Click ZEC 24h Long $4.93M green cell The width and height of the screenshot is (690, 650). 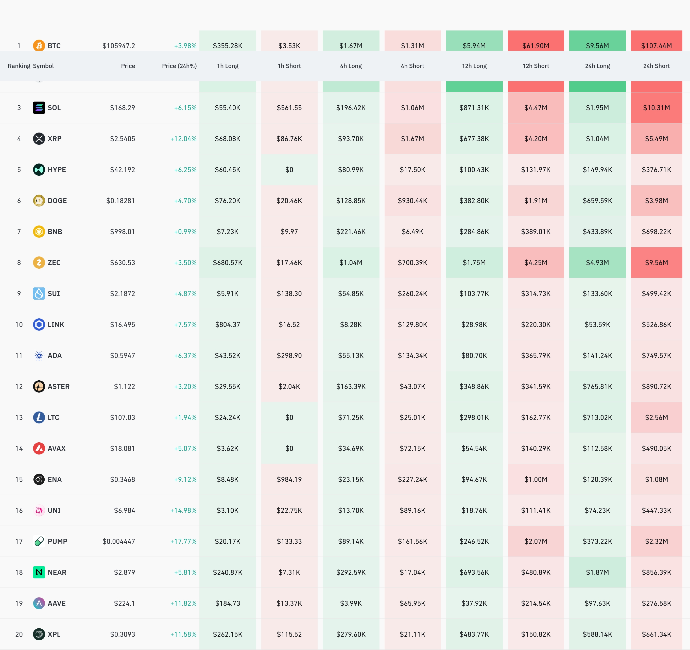(x=597, y=263)
